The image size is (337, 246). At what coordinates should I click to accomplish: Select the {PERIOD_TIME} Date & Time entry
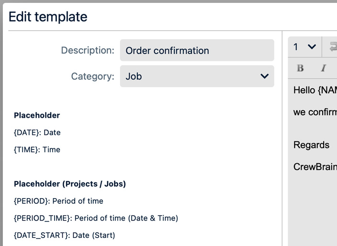96,218
